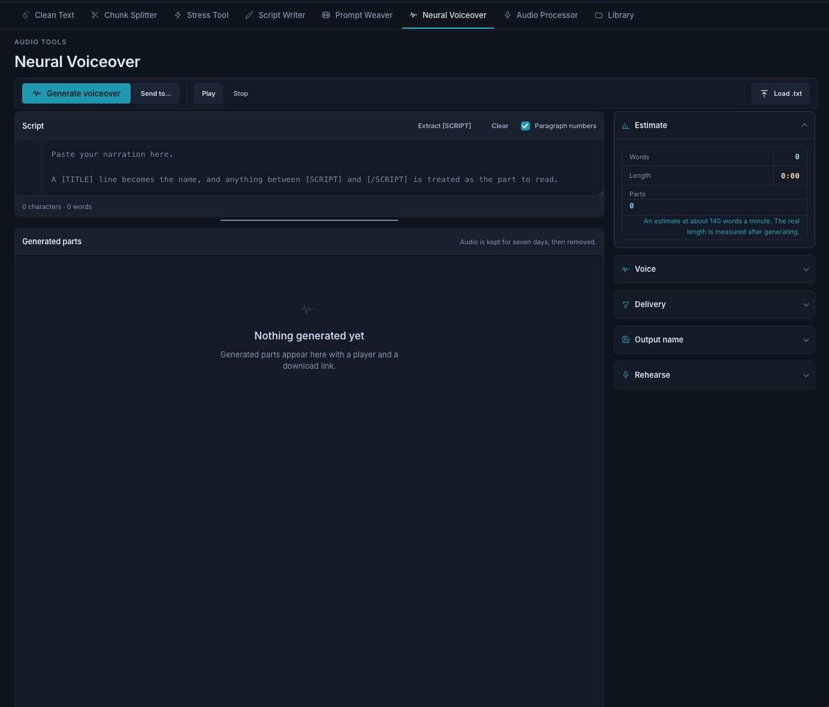This screenshot has width=829, height=707.
Task: Click the script textarea resize handle
Action: [x=601, y=193]
